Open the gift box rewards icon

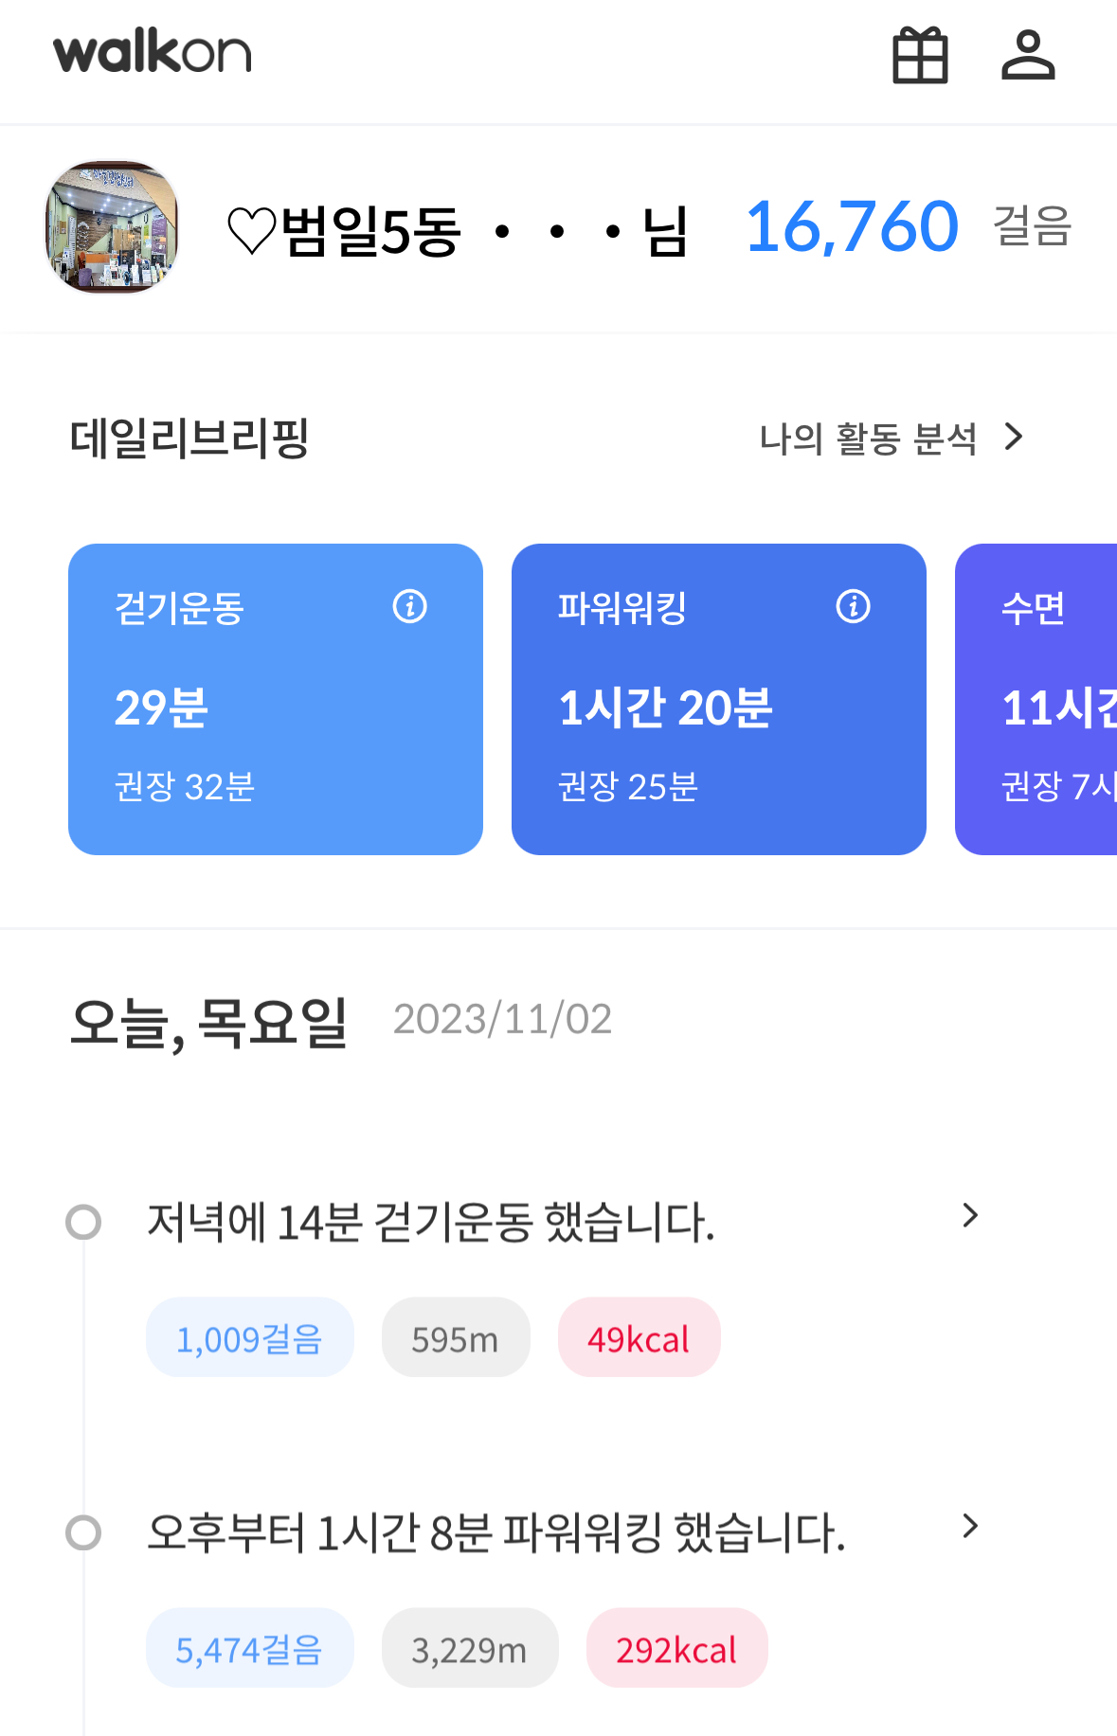point(920,56)
